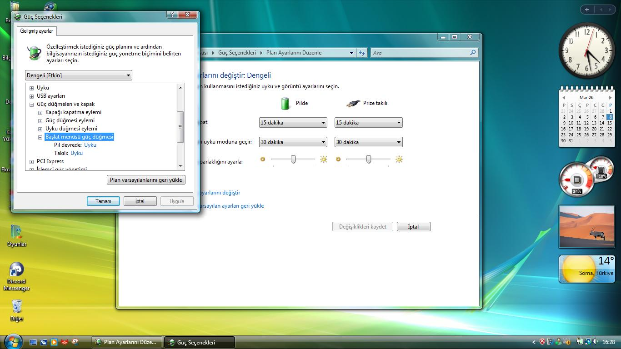Open address bar history dropdown arrow
The height and width of the screenshot is (349, 621).
coord(351,53)
